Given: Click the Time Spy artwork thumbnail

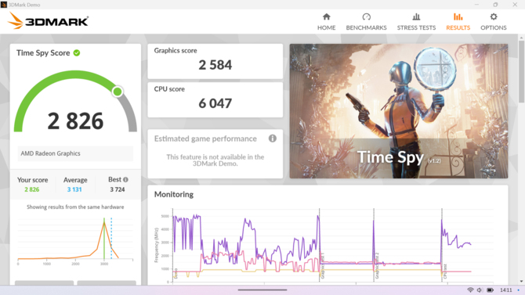Looking at the screenshot, I should (x=398, y=111).
